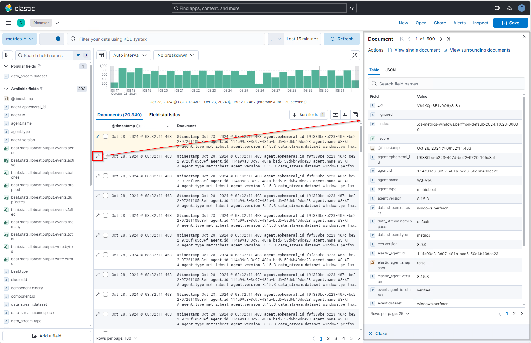Open Last 15 minutes time picker
Image resolution: width=531 pixels, height=343 pixels.
point(302,39)
